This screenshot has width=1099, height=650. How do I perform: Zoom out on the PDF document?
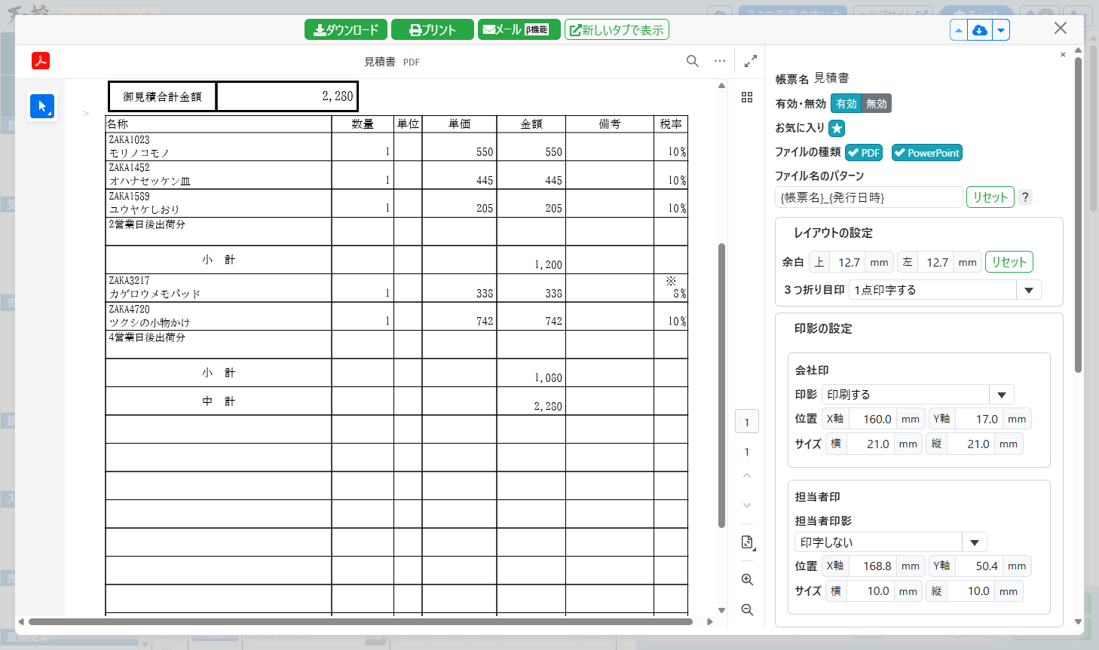click(x=747, y=609)
